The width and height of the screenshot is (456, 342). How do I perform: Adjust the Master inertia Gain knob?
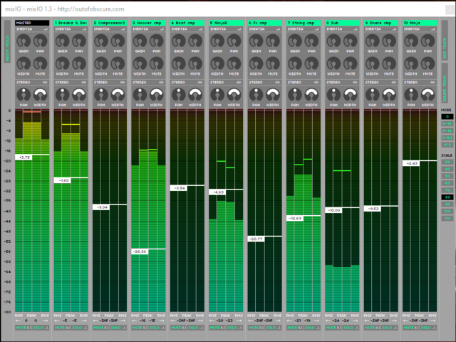point(24,41)
